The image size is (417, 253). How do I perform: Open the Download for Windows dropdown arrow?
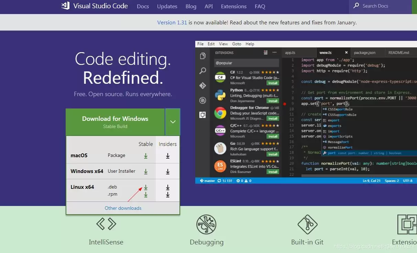coord(173,122)
